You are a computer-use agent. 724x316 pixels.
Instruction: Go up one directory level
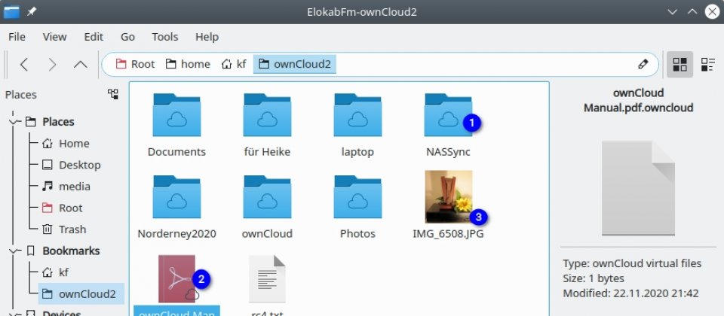point(81,65)
